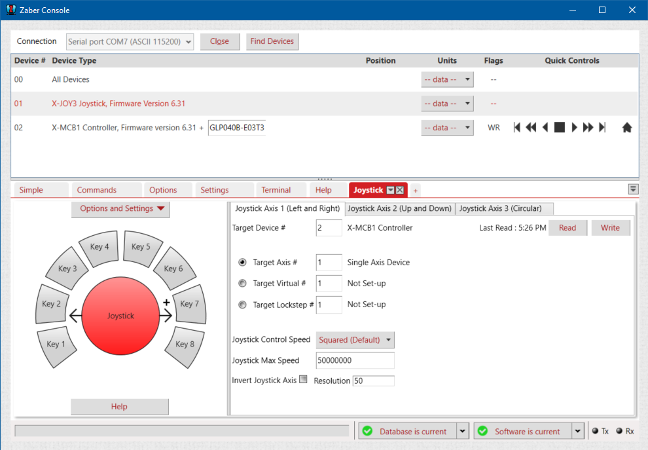Select Key 3 on the joystick diagram
Viewport: 648px width, 450px height.
pyautogui.click(x=67, y=269)
